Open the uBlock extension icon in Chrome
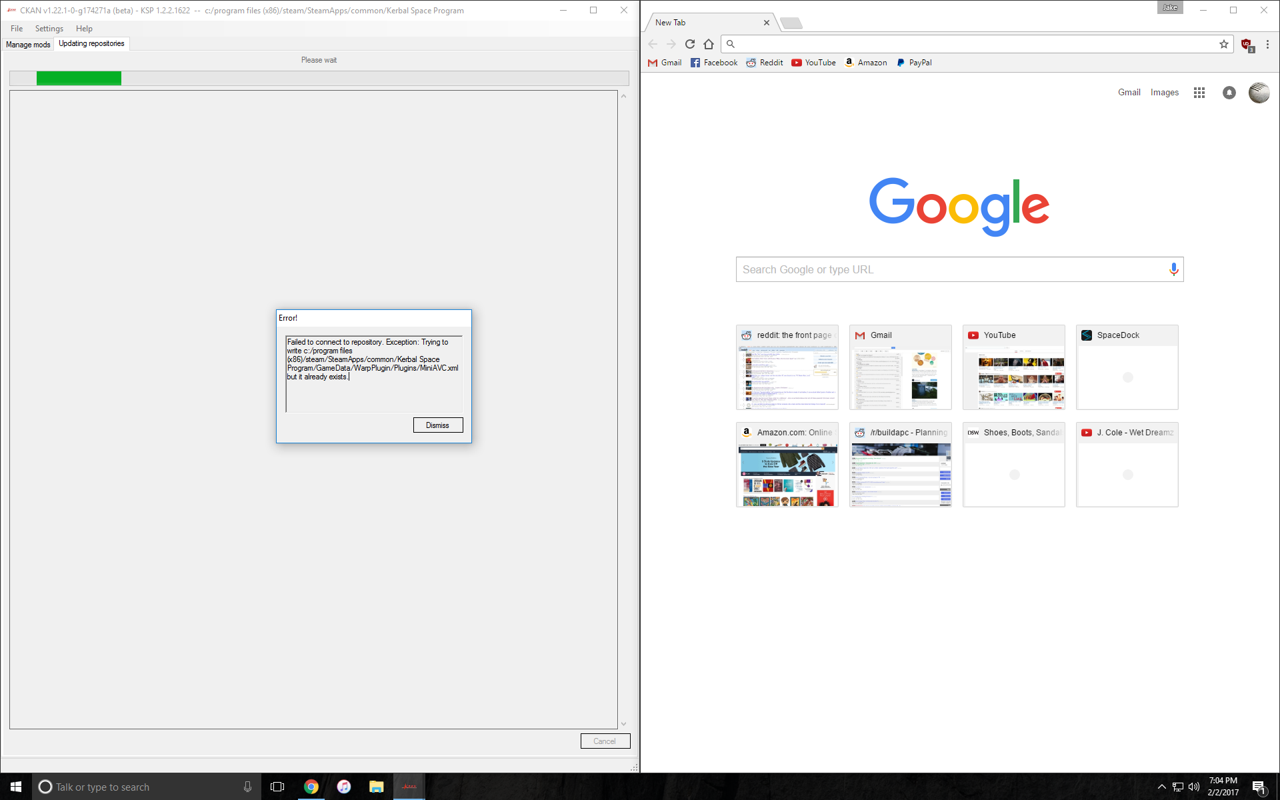This screenshot has height=800, width=1280. (1247, 45)
